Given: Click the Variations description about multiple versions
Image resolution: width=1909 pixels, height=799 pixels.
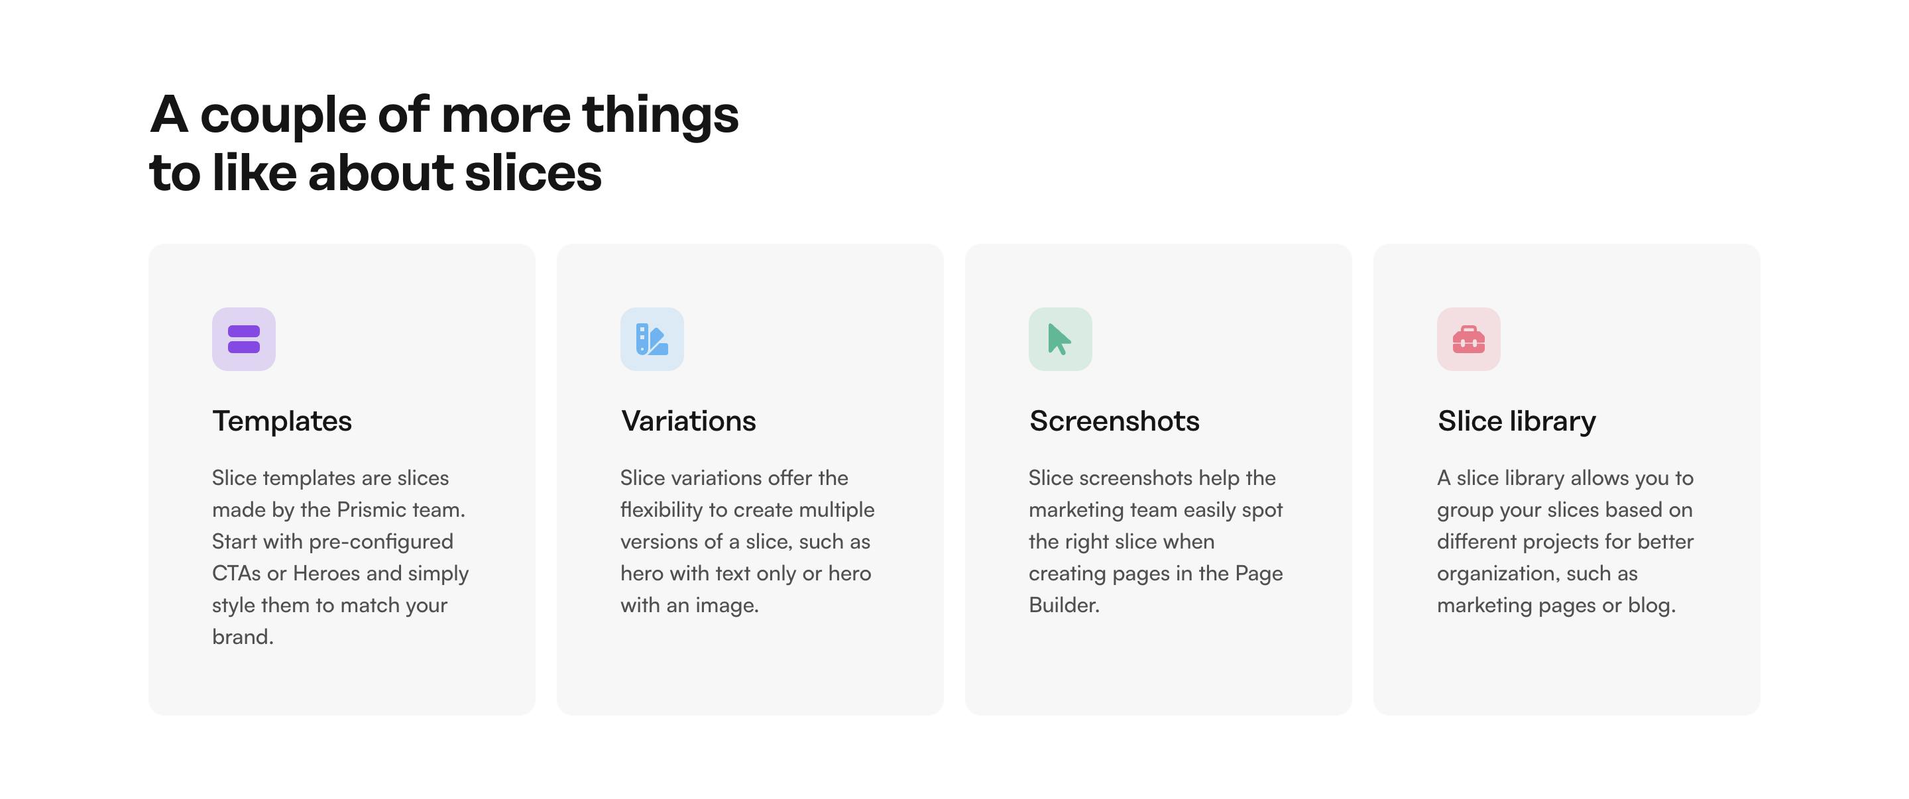Looking at the screenshot, I should tap(747, 541).
